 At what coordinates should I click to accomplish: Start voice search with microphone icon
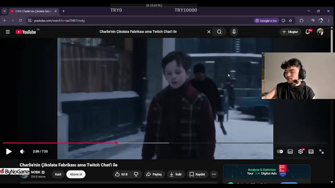click(x=234, y=32)
